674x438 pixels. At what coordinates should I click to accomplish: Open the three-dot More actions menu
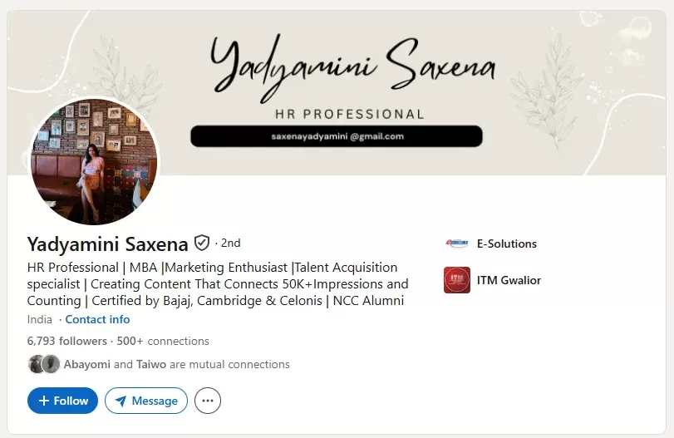pos(208,401)
